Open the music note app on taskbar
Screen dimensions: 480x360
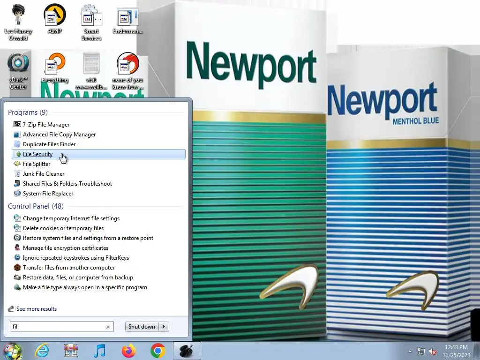coord(99,351)
